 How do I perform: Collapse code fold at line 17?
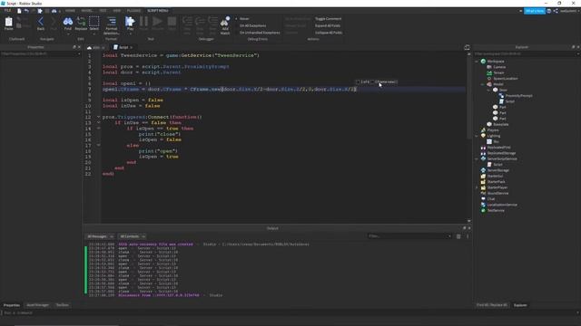pos(99,145)
